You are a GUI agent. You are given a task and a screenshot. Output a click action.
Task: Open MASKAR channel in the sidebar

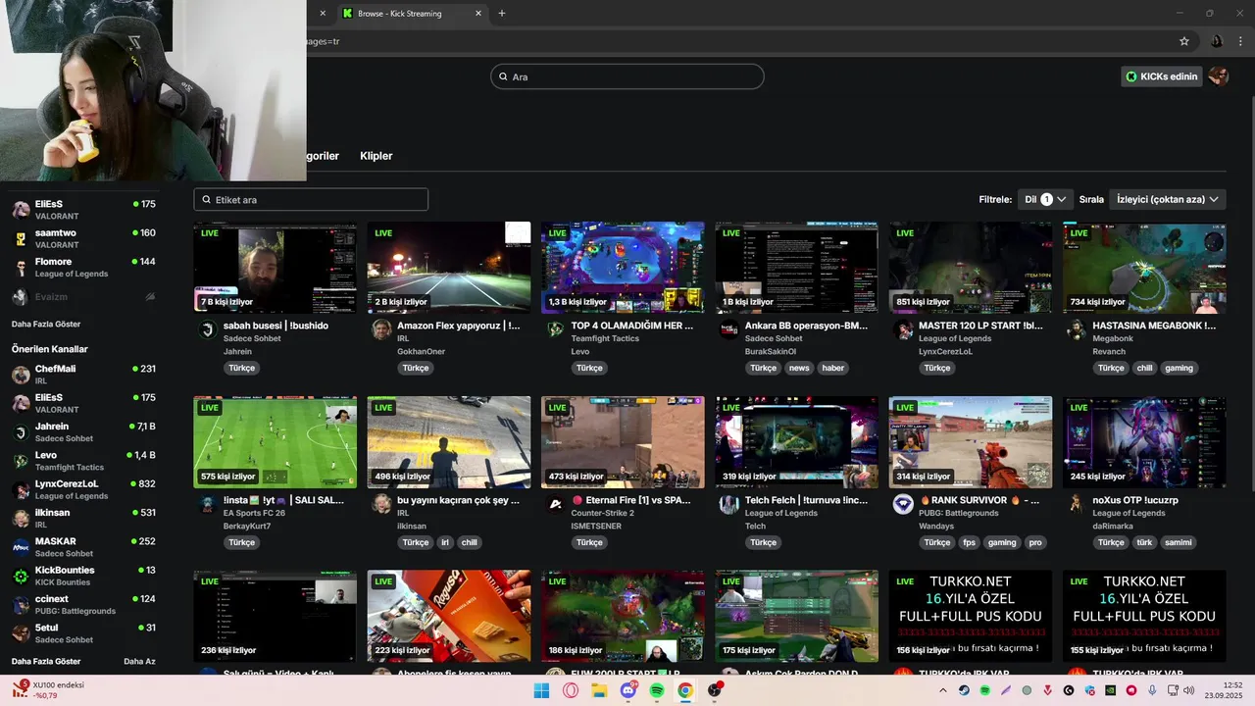[x=83, y=547]
